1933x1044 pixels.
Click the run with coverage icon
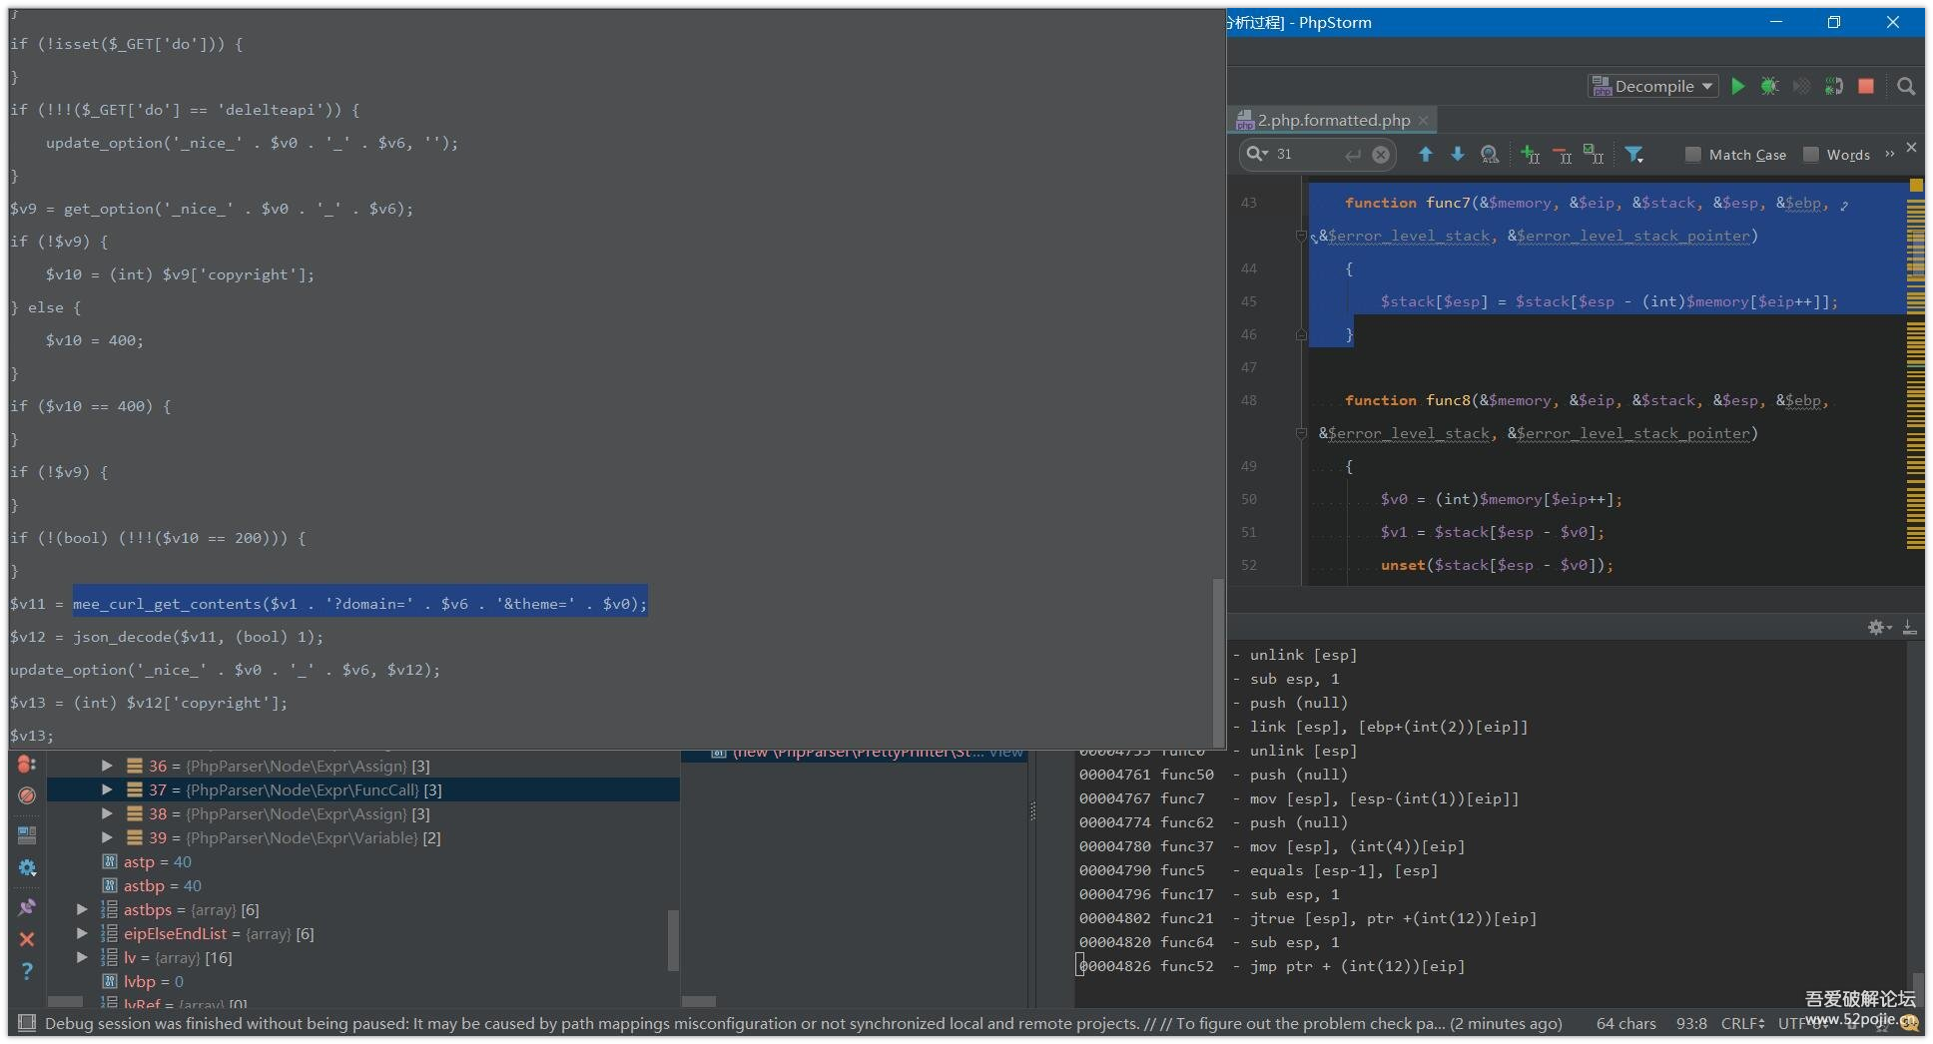coord(1801,86)
